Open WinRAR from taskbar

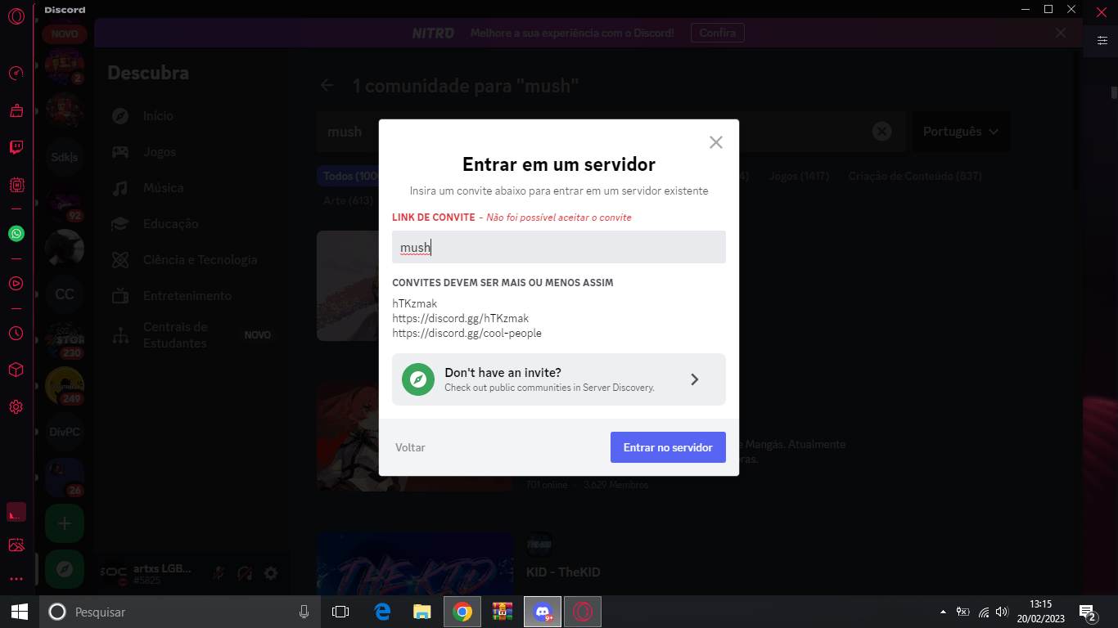click(x=502, y=612)
